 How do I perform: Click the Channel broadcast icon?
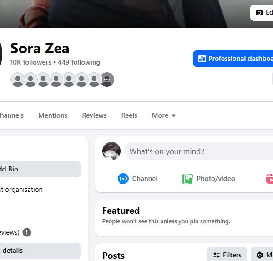point(123,179)
